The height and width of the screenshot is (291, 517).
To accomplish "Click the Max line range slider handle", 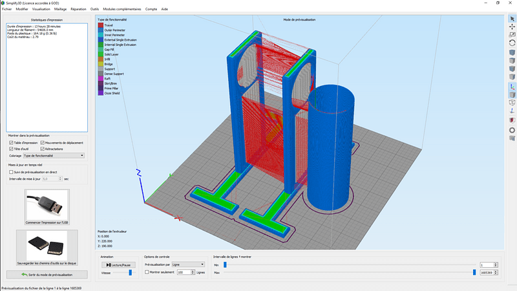I will click(x=474, y=272).
